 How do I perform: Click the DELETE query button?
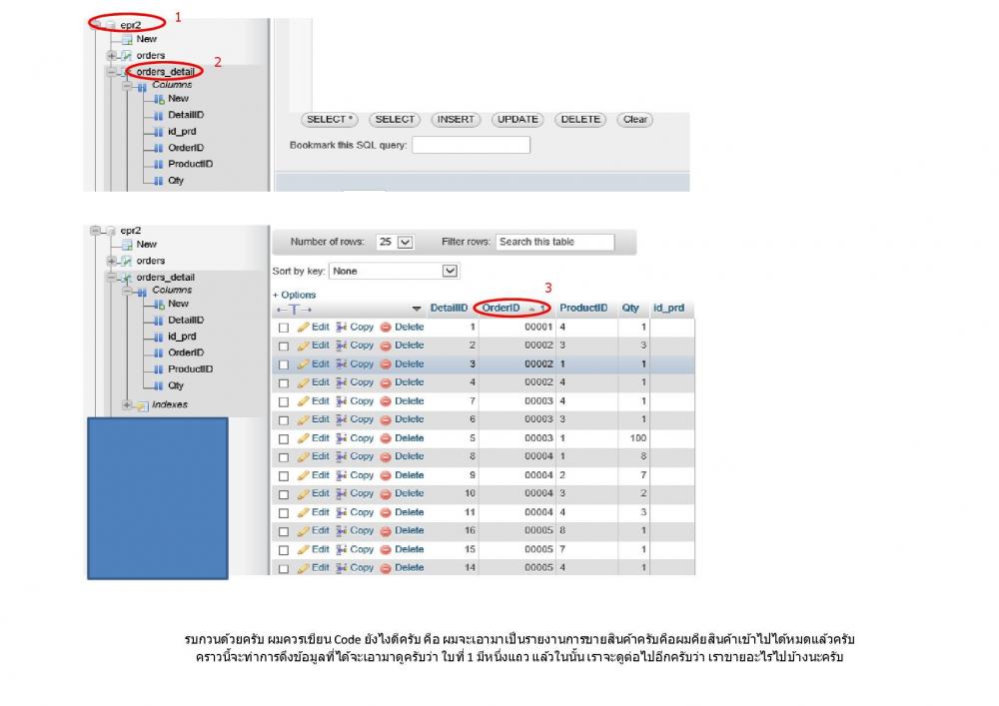[580, 120]
